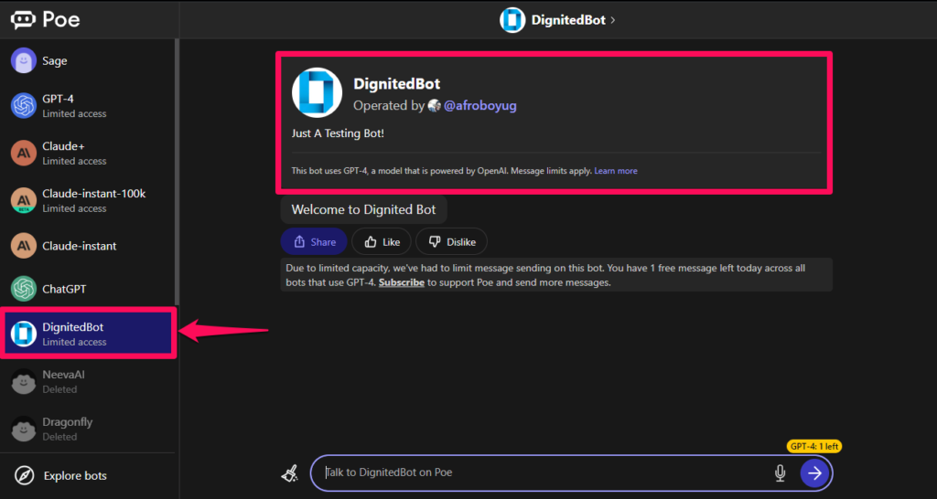Click the Poe logo icon

(x=23, y=19)
